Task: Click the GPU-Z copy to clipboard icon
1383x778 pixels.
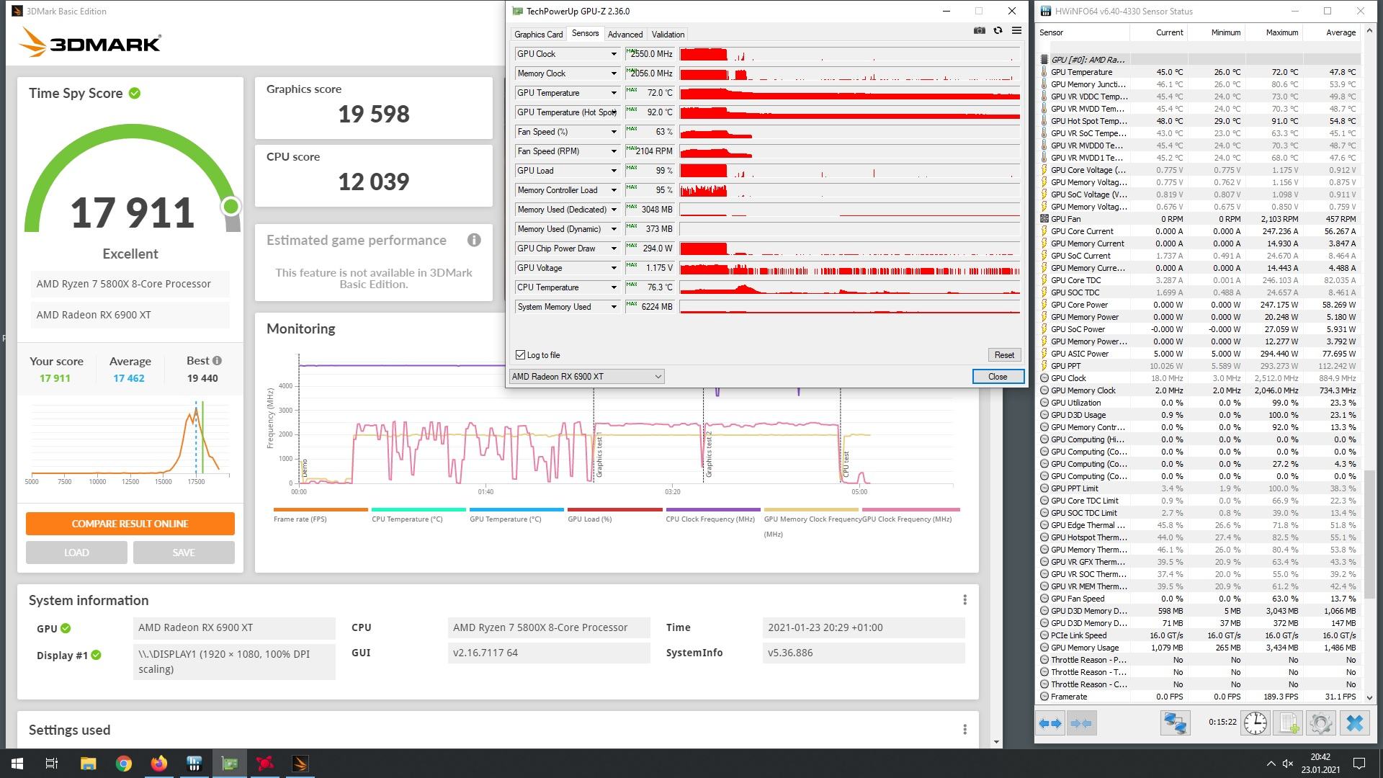Action: click(x=981, y=33)
